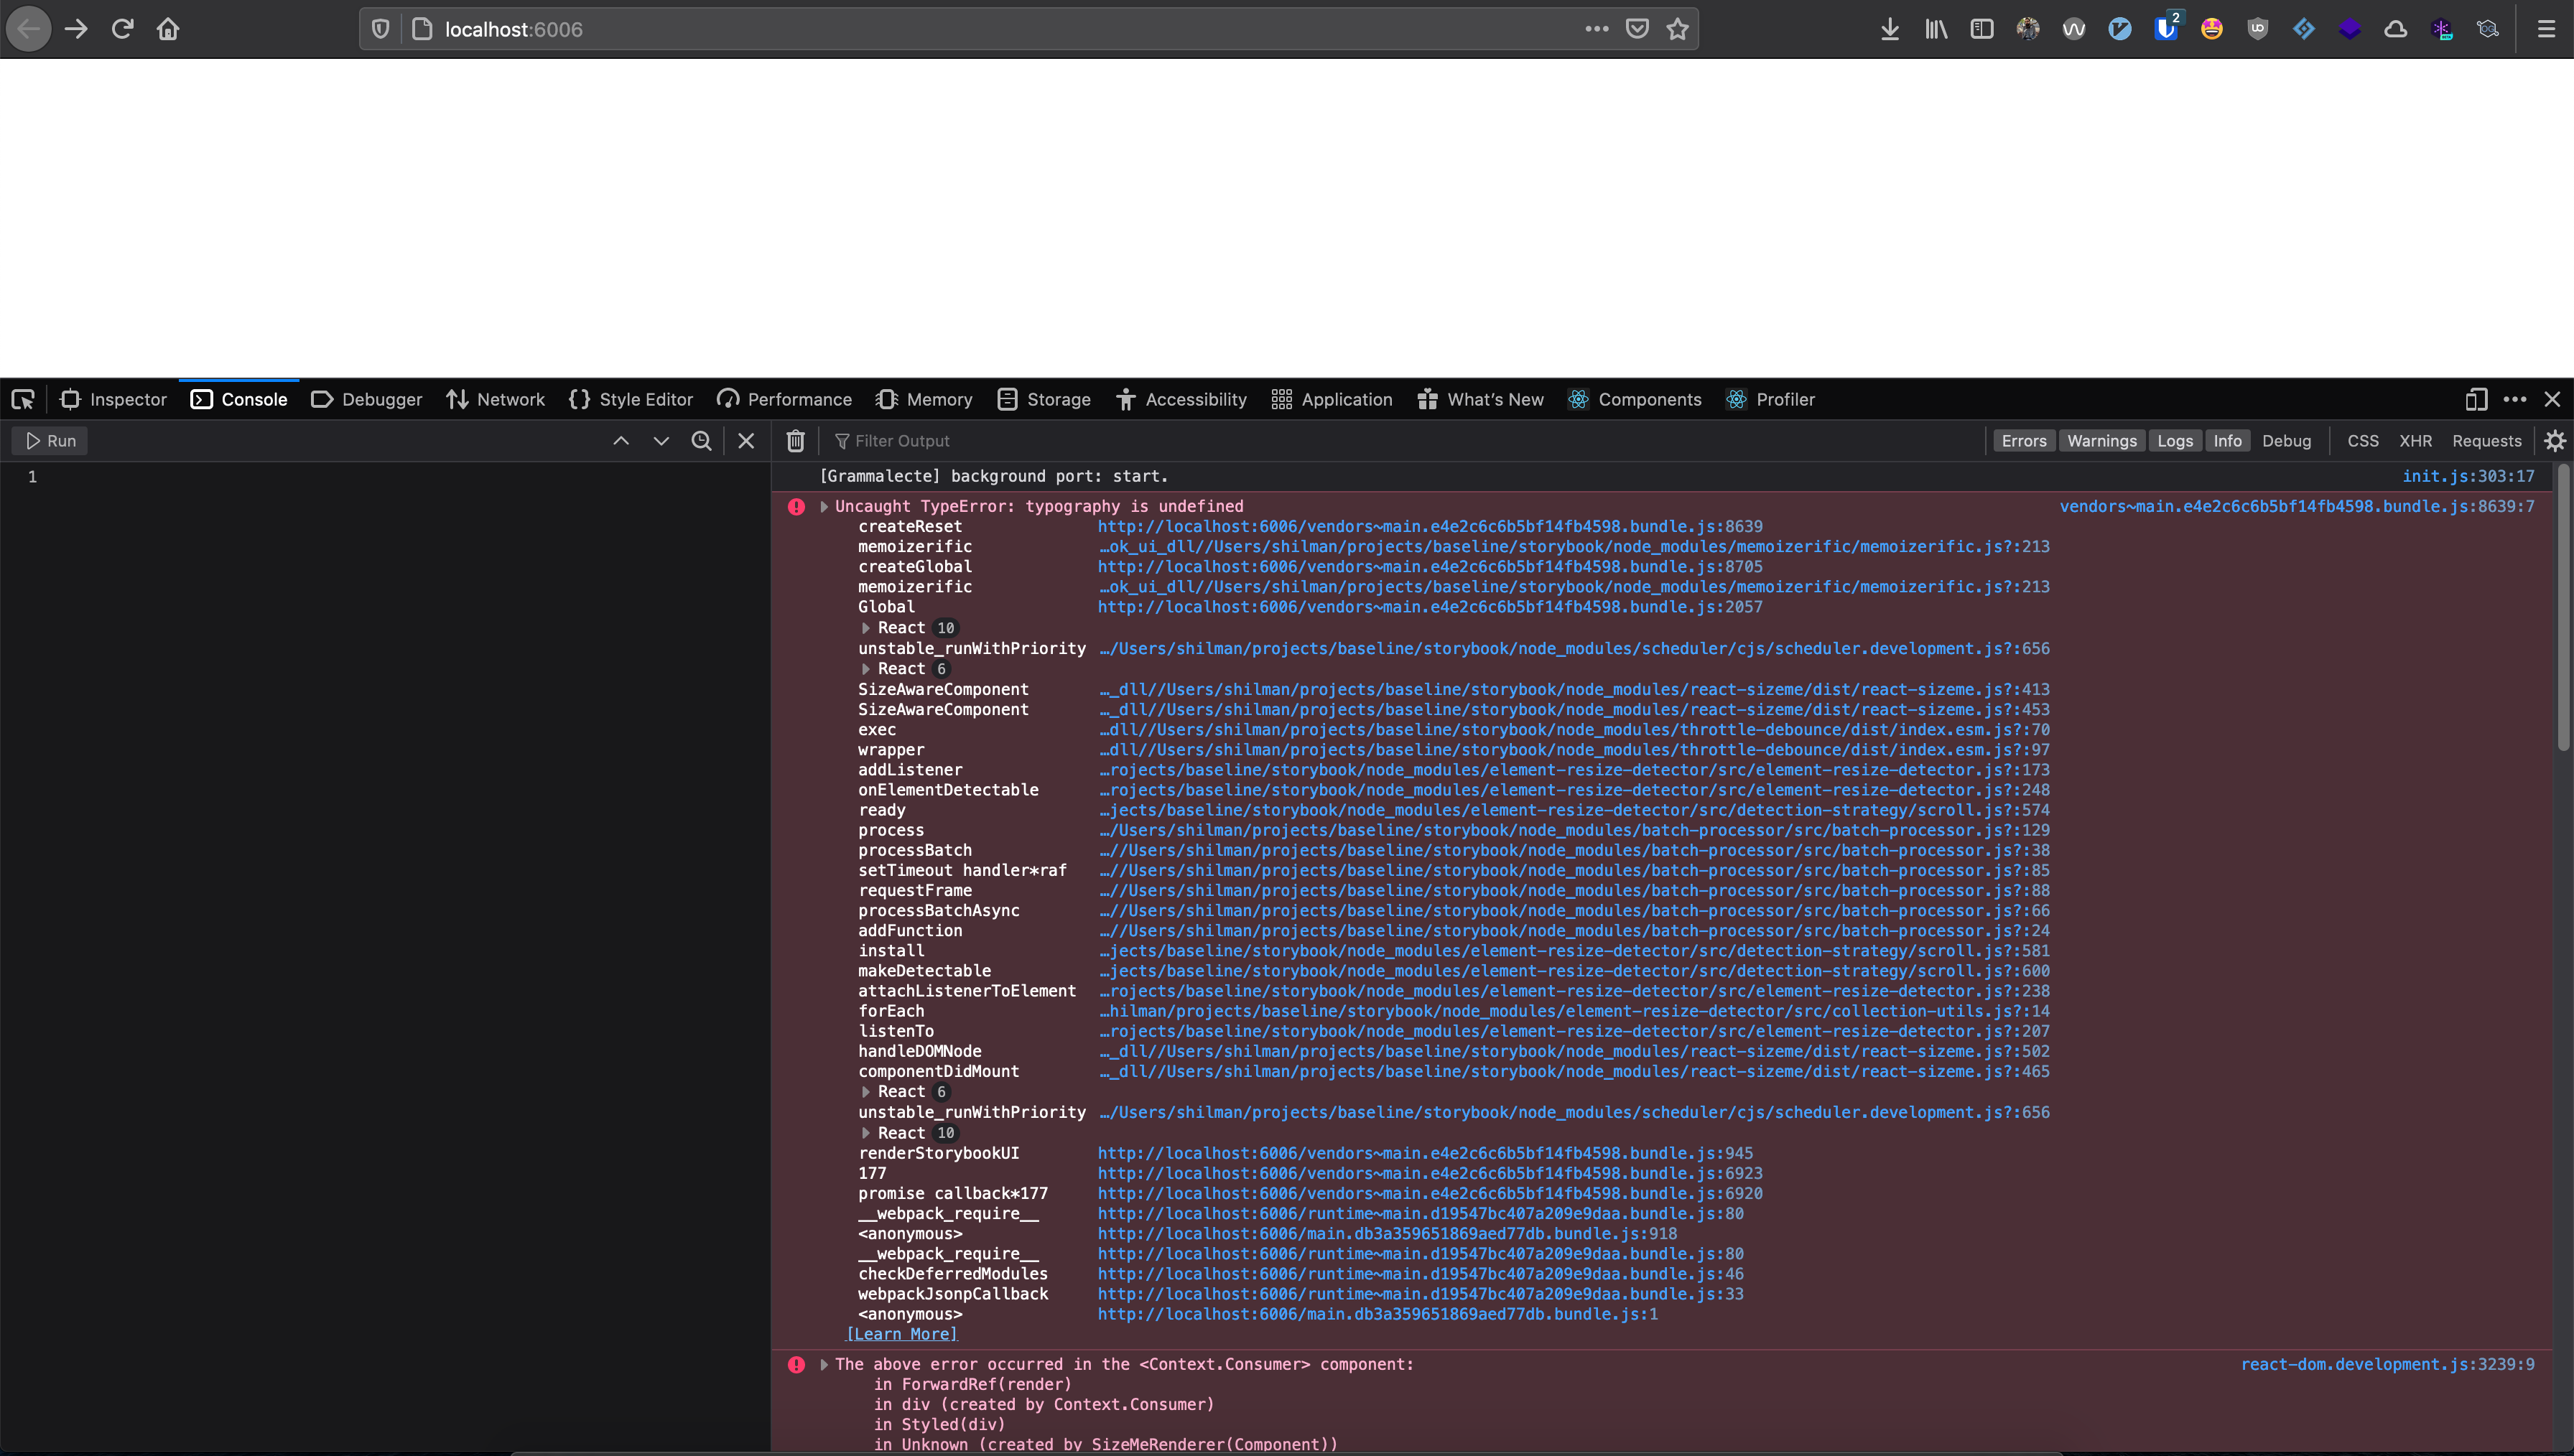Reload the page with the refresh icon
2574x1456 pixels.
122,29
